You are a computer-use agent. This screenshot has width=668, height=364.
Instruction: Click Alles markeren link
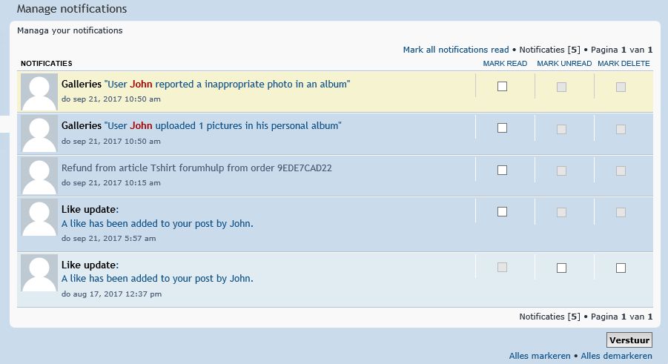click(x=539, y=356)
